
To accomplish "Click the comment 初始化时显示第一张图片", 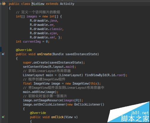I will [45, 96].
